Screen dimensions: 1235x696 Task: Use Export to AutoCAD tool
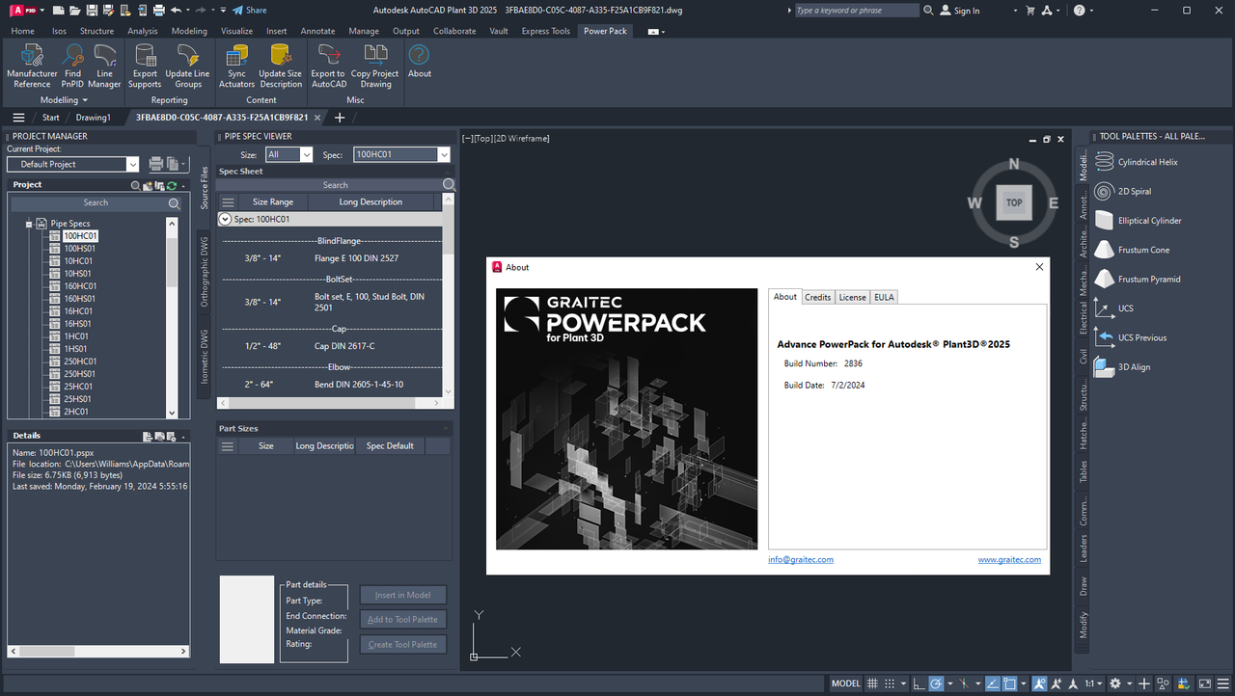point(328,67)
